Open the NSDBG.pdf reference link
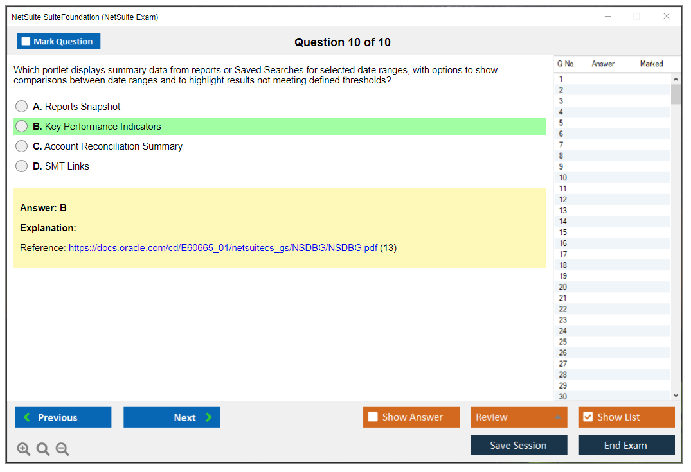The height and width of the screenshot is (472, 691). pos(223,248)
